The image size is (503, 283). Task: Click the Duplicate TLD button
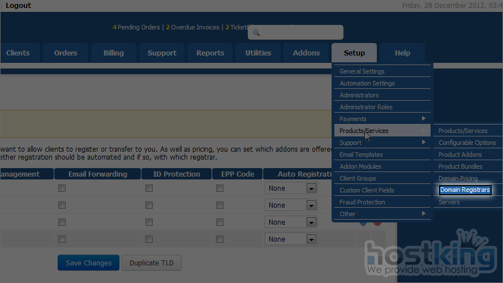(152, 263)
